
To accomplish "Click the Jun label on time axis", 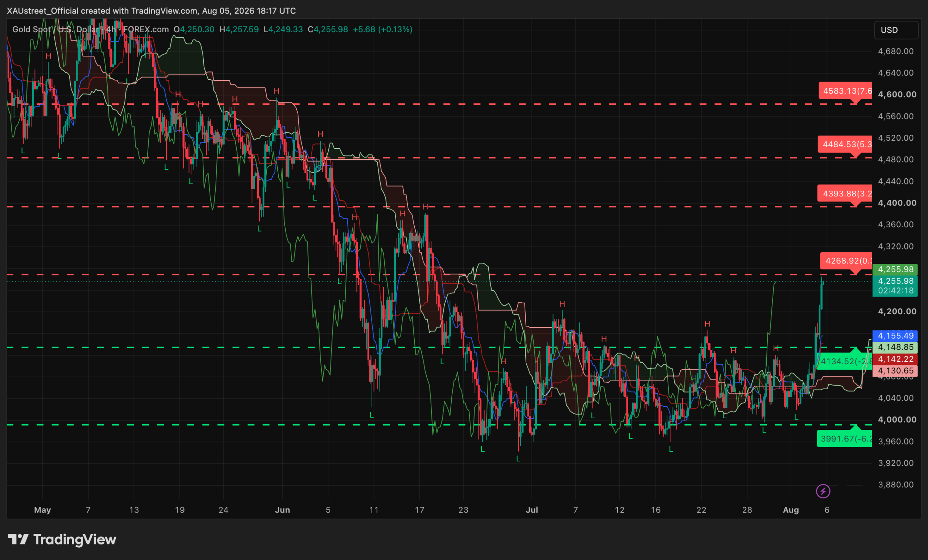I will (282, 510).
